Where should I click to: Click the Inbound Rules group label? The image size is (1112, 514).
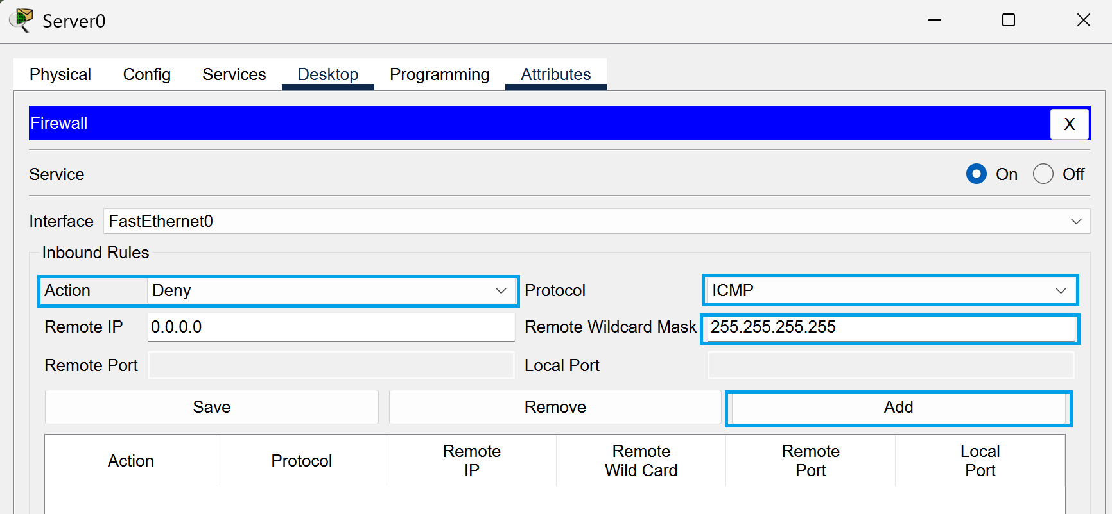96,253
